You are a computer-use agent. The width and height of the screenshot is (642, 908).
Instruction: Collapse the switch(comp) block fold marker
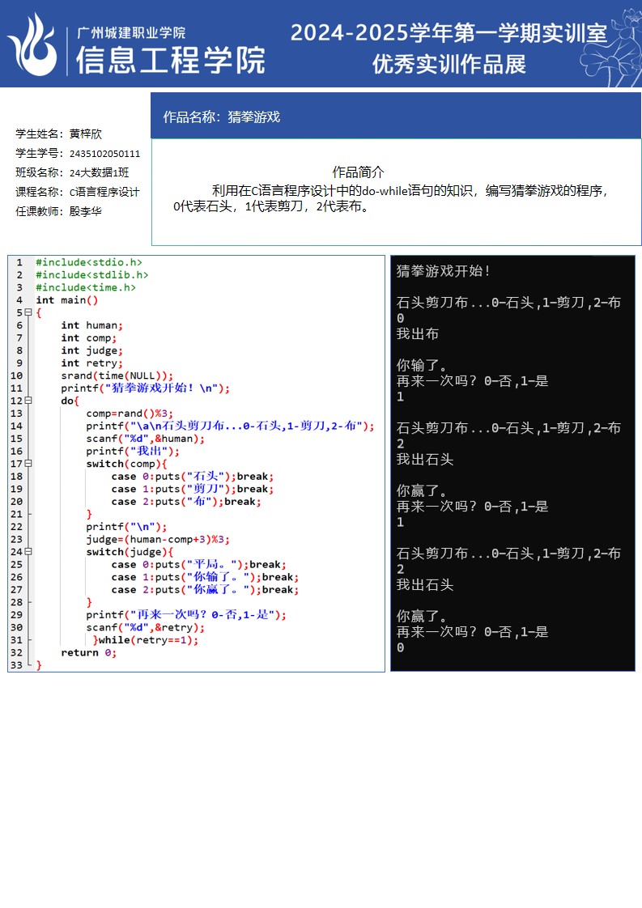coord(28,464)
